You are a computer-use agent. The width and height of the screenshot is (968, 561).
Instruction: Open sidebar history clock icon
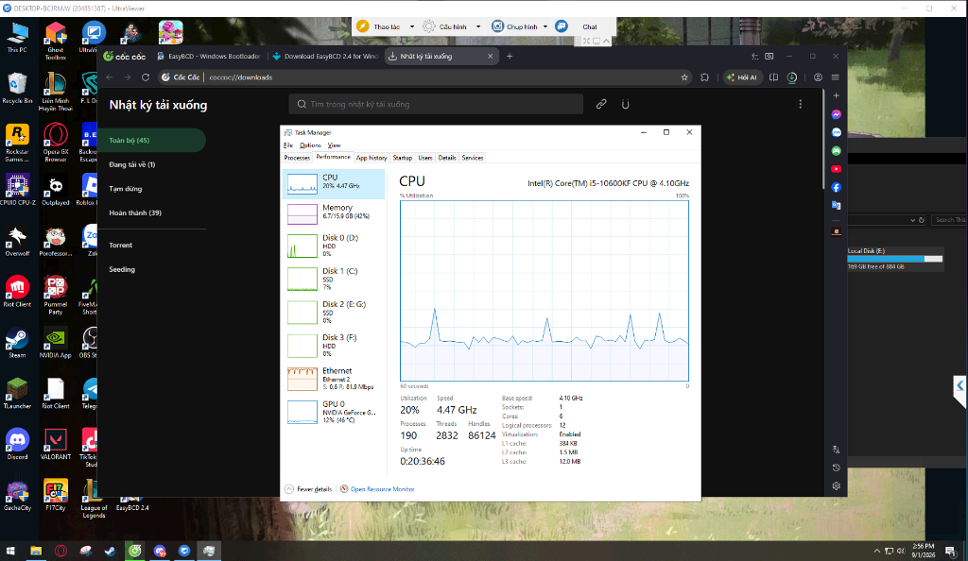[836, 467]
